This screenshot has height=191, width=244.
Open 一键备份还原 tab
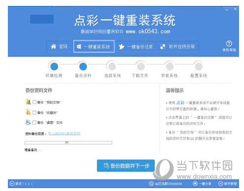tap(136, 47)
